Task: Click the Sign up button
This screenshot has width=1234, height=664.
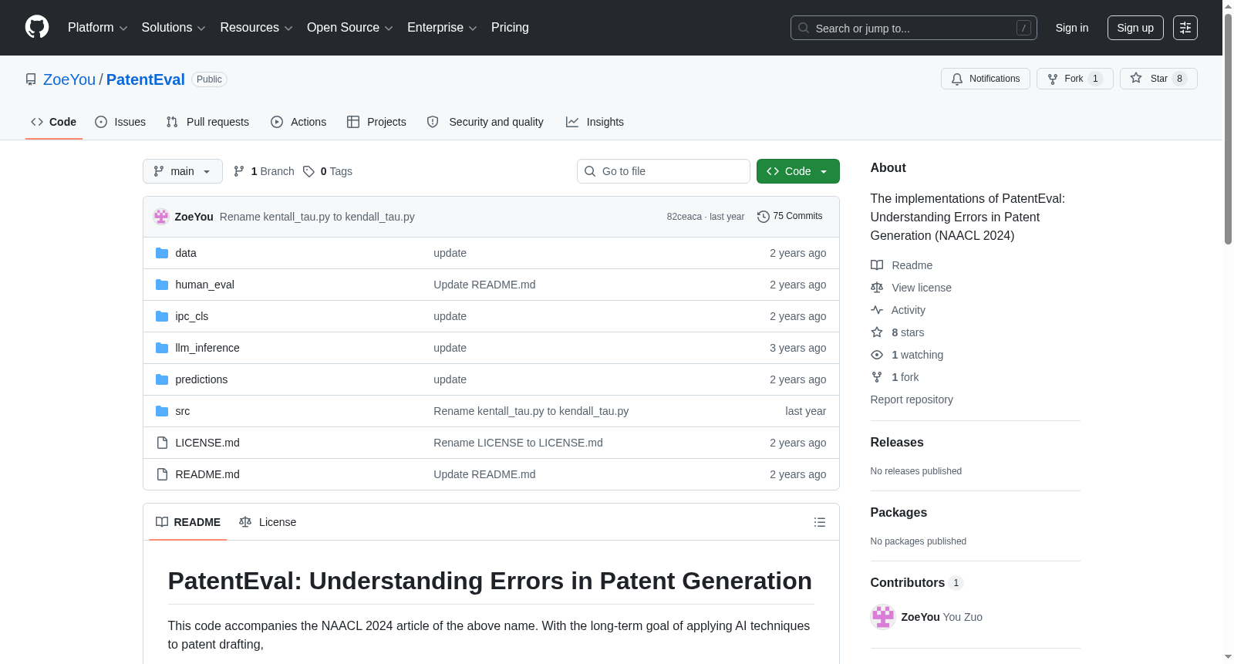Action: pos(1135,28)
